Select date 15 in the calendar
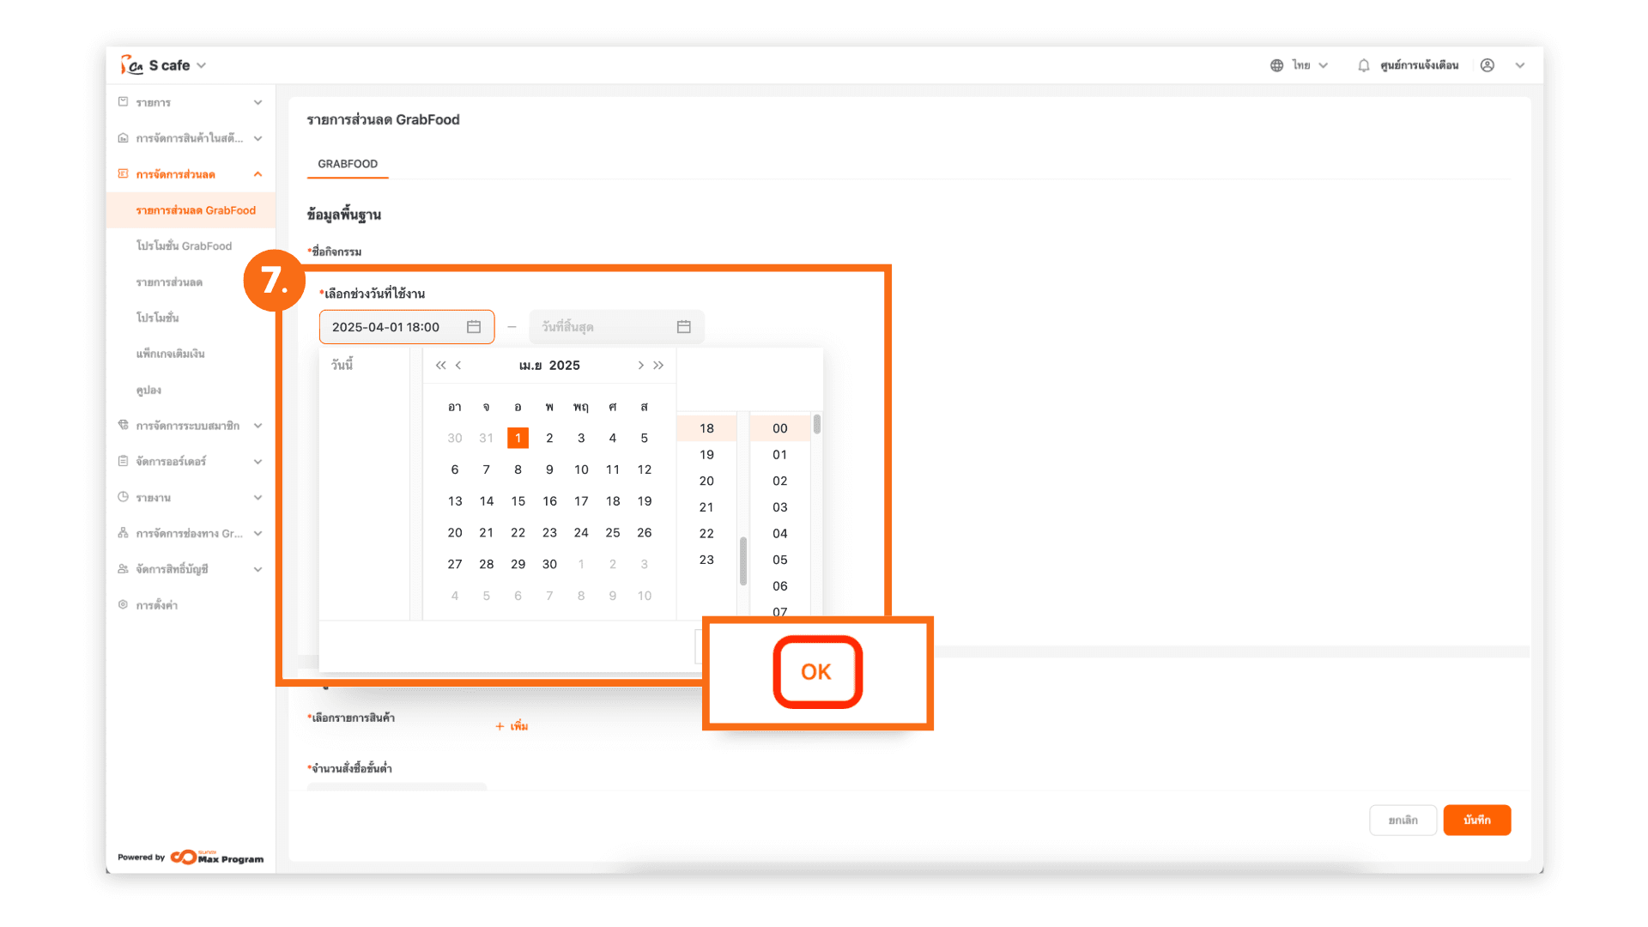The height and width of the screenshot is (927, 1648). pos(518,501)
